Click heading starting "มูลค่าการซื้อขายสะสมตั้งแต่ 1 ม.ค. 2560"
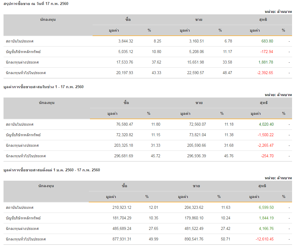This screenshot has width=295, height=246. [x=52, y=170]
